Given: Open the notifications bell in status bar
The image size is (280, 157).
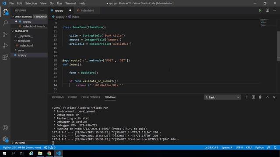Looking at the screenshot, I should pyautogui.click(x=275, y=147).
